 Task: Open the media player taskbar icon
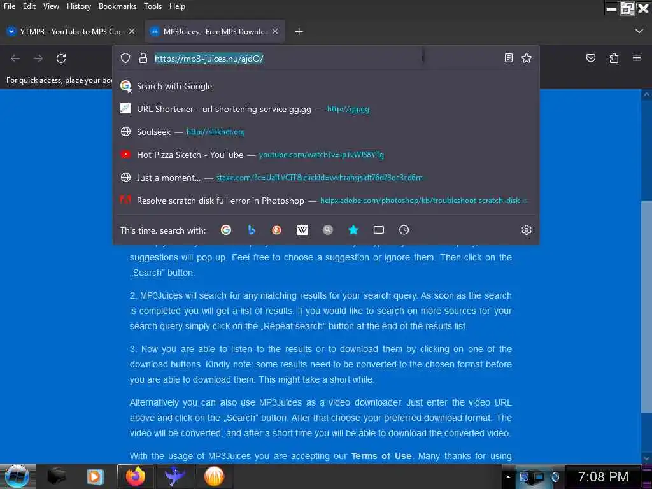point(95,476)
